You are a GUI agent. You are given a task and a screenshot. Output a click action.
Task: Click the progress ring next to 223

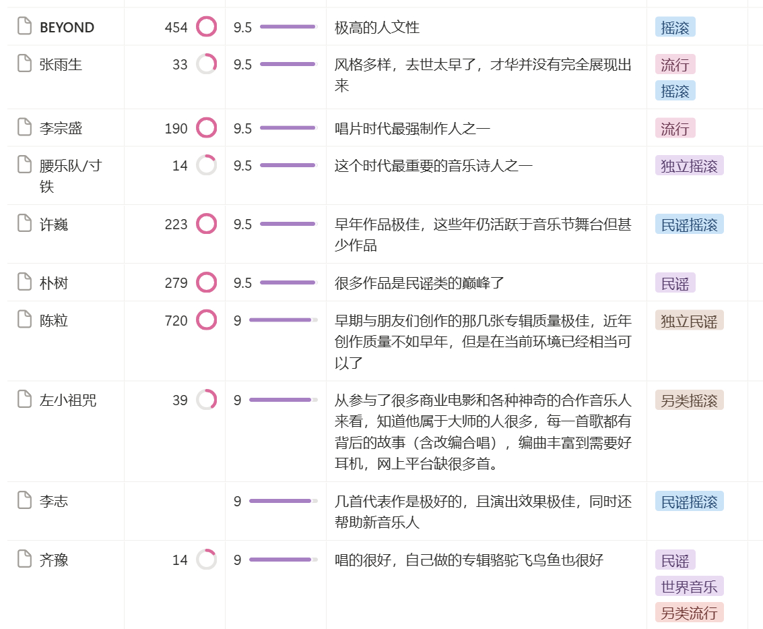tap(206, 224)
